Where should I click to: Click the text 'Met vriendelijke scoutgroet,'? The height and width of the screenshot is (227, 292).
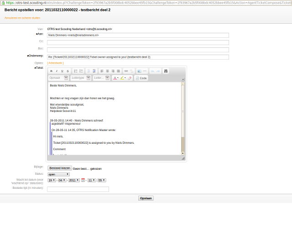click(x=67, y=105)
